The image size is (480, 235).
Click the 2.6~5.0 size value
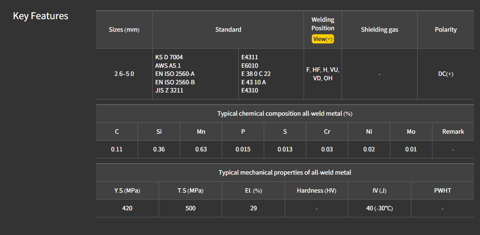[x=124, y=74]
